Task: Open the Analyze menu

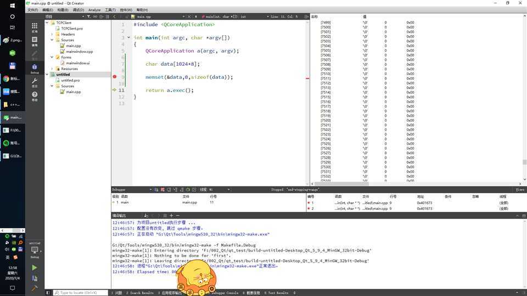Action: point(94,10)
